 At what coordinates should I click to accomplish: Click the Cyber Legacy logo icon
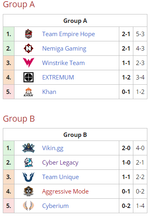coord(29,162)
